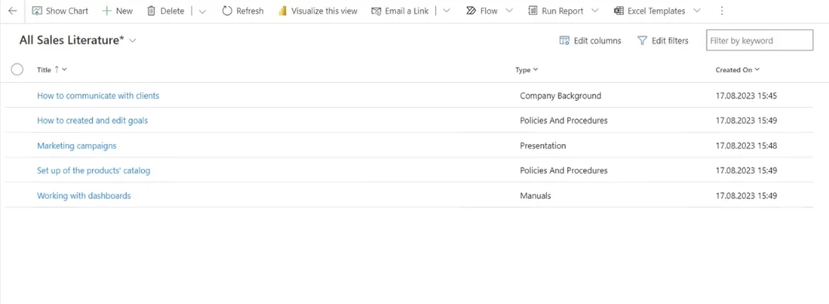Click the 17.08.2023 15:48 date cell
Image resolution: width=829 pixels, height=304 pixels.
point(746,146)
